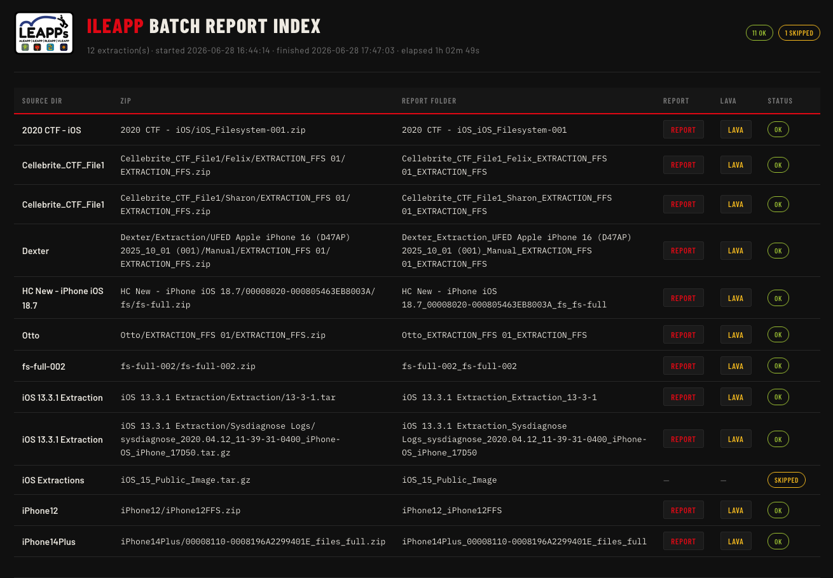Image resolution: width=833 pixels, height=578 pixels.
Task: Click the extraction summary line showing elapsed time
Action: [x=283, y=50]
